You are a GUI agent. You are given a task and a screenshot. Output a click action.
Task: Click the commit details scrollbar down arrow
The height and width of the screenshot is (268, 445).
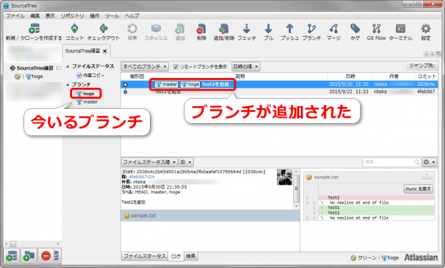(296, 206)
